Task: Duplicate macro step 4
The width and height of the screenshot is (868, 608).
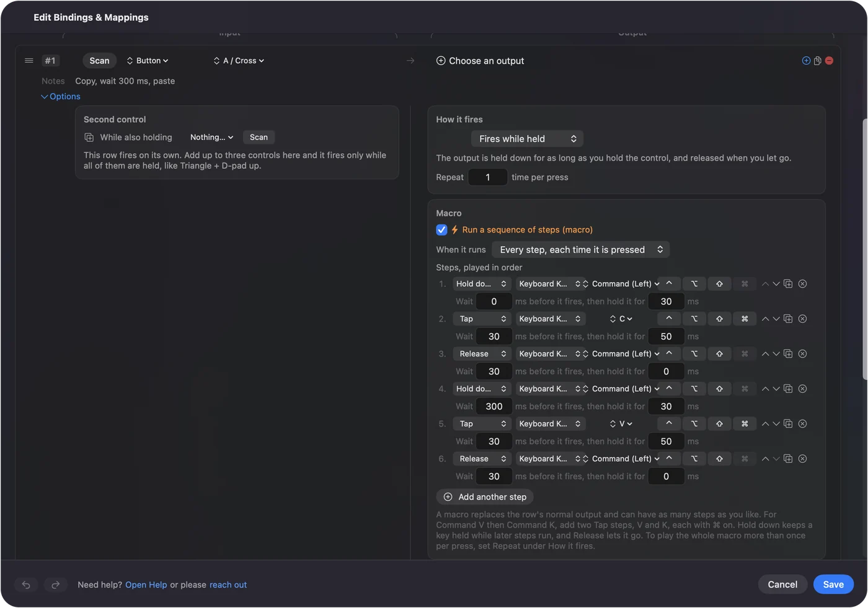Action: [x=788, y=389]
